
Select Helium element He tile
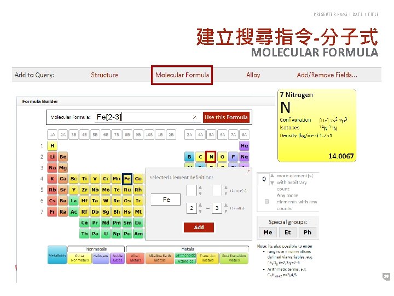pyautogui.click(x=244, y=146)
